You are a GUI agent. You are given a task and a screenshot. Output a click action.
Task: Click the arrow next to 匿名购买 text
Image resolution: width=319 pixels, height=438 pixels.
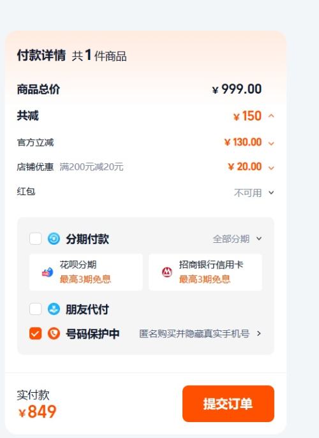click(x=259, y=333)
